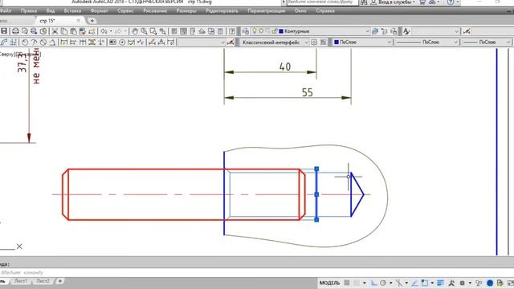Switch to the Лист2 layout tab
Viewport: 514px width, 289px height.
(43, 281)
